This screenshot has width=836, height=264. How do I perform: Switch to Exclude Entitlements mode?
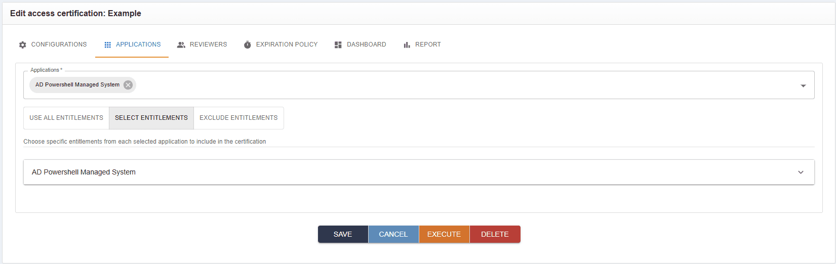pyautogui.click(x=238, y=118)
